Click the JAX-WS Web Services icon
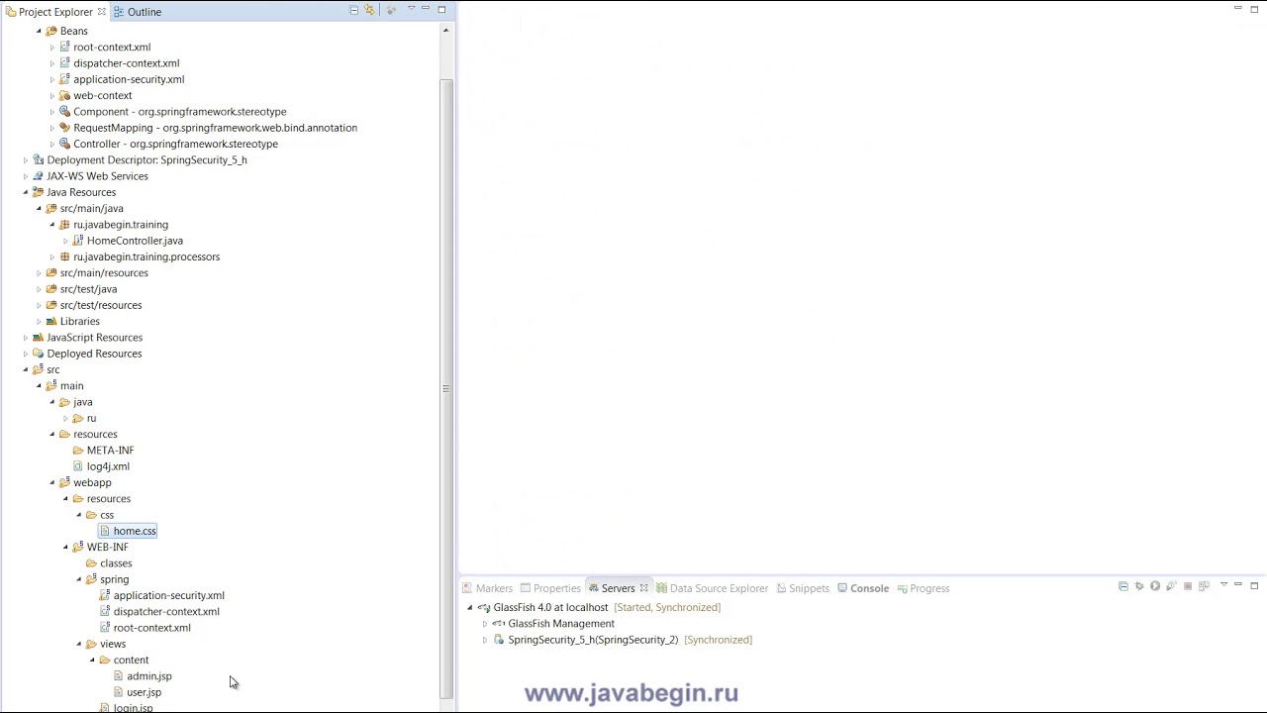 point(38,176)
